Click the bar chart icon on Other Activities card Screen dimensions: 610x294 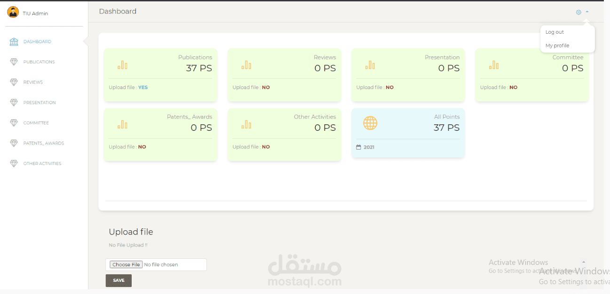pos(246,124)
